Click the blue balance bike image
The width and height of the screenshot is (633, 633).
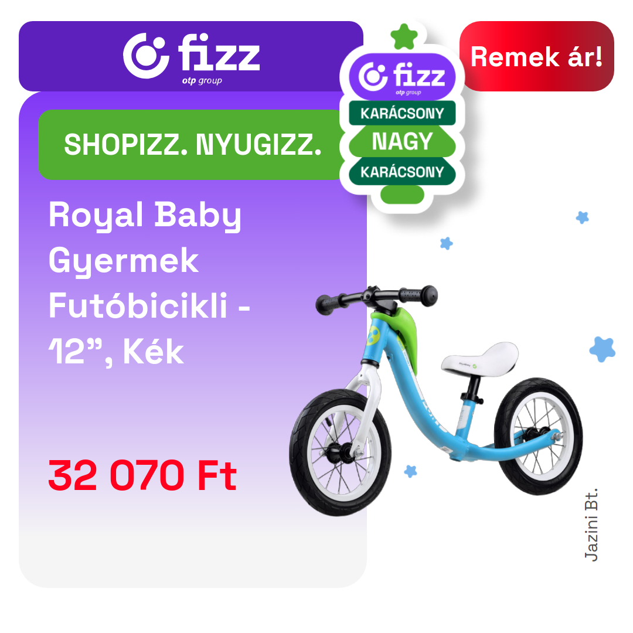coord(436,400)
